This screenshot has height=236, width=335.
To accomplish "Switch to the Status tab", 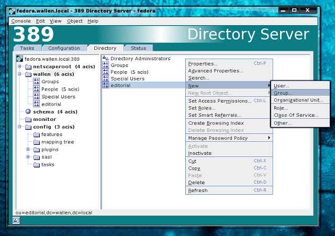I will point(138,48).
